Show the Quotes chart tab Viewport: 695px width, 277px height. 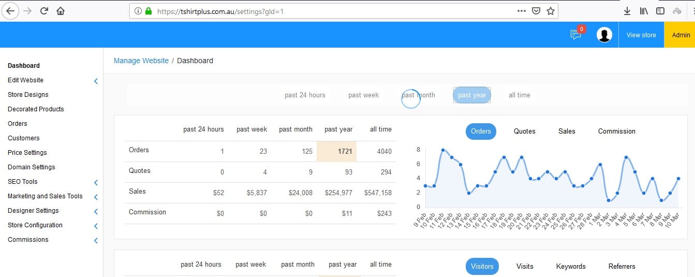[524, 132]
